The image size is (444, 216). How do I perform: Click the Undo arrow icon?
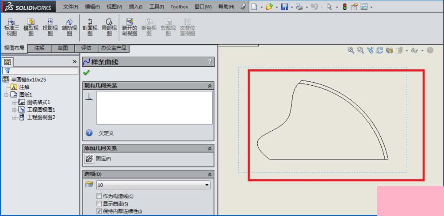coord(314,7)
